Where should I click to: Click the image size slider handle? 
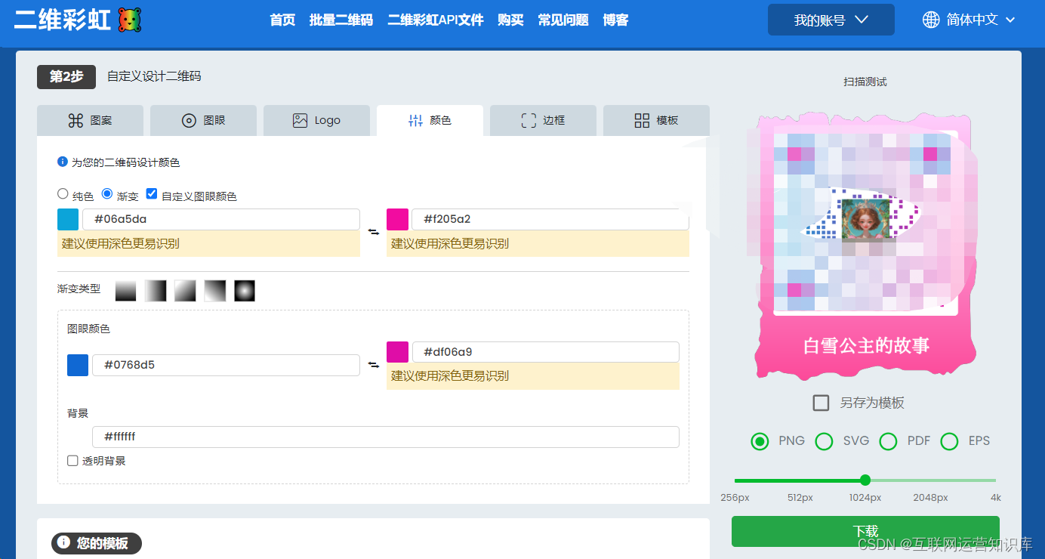[865, 480]
